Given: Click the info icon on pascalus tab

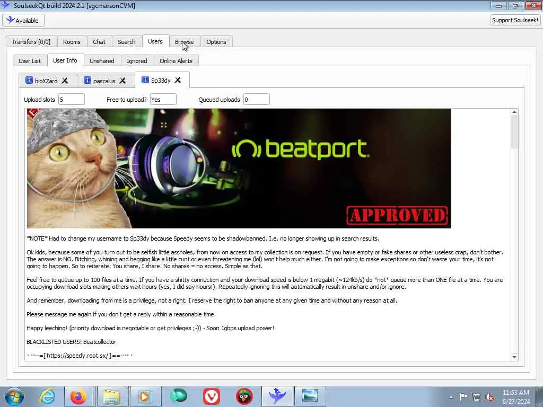Looking at the screenshot, I should click(87, 81).
